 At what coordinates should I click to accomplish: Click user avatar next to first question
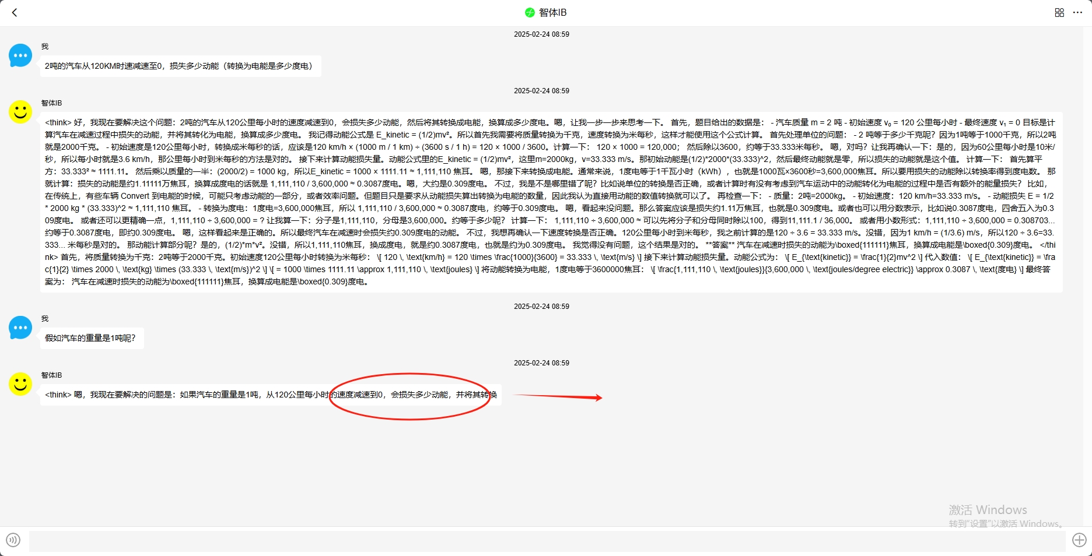pos(20,55)
